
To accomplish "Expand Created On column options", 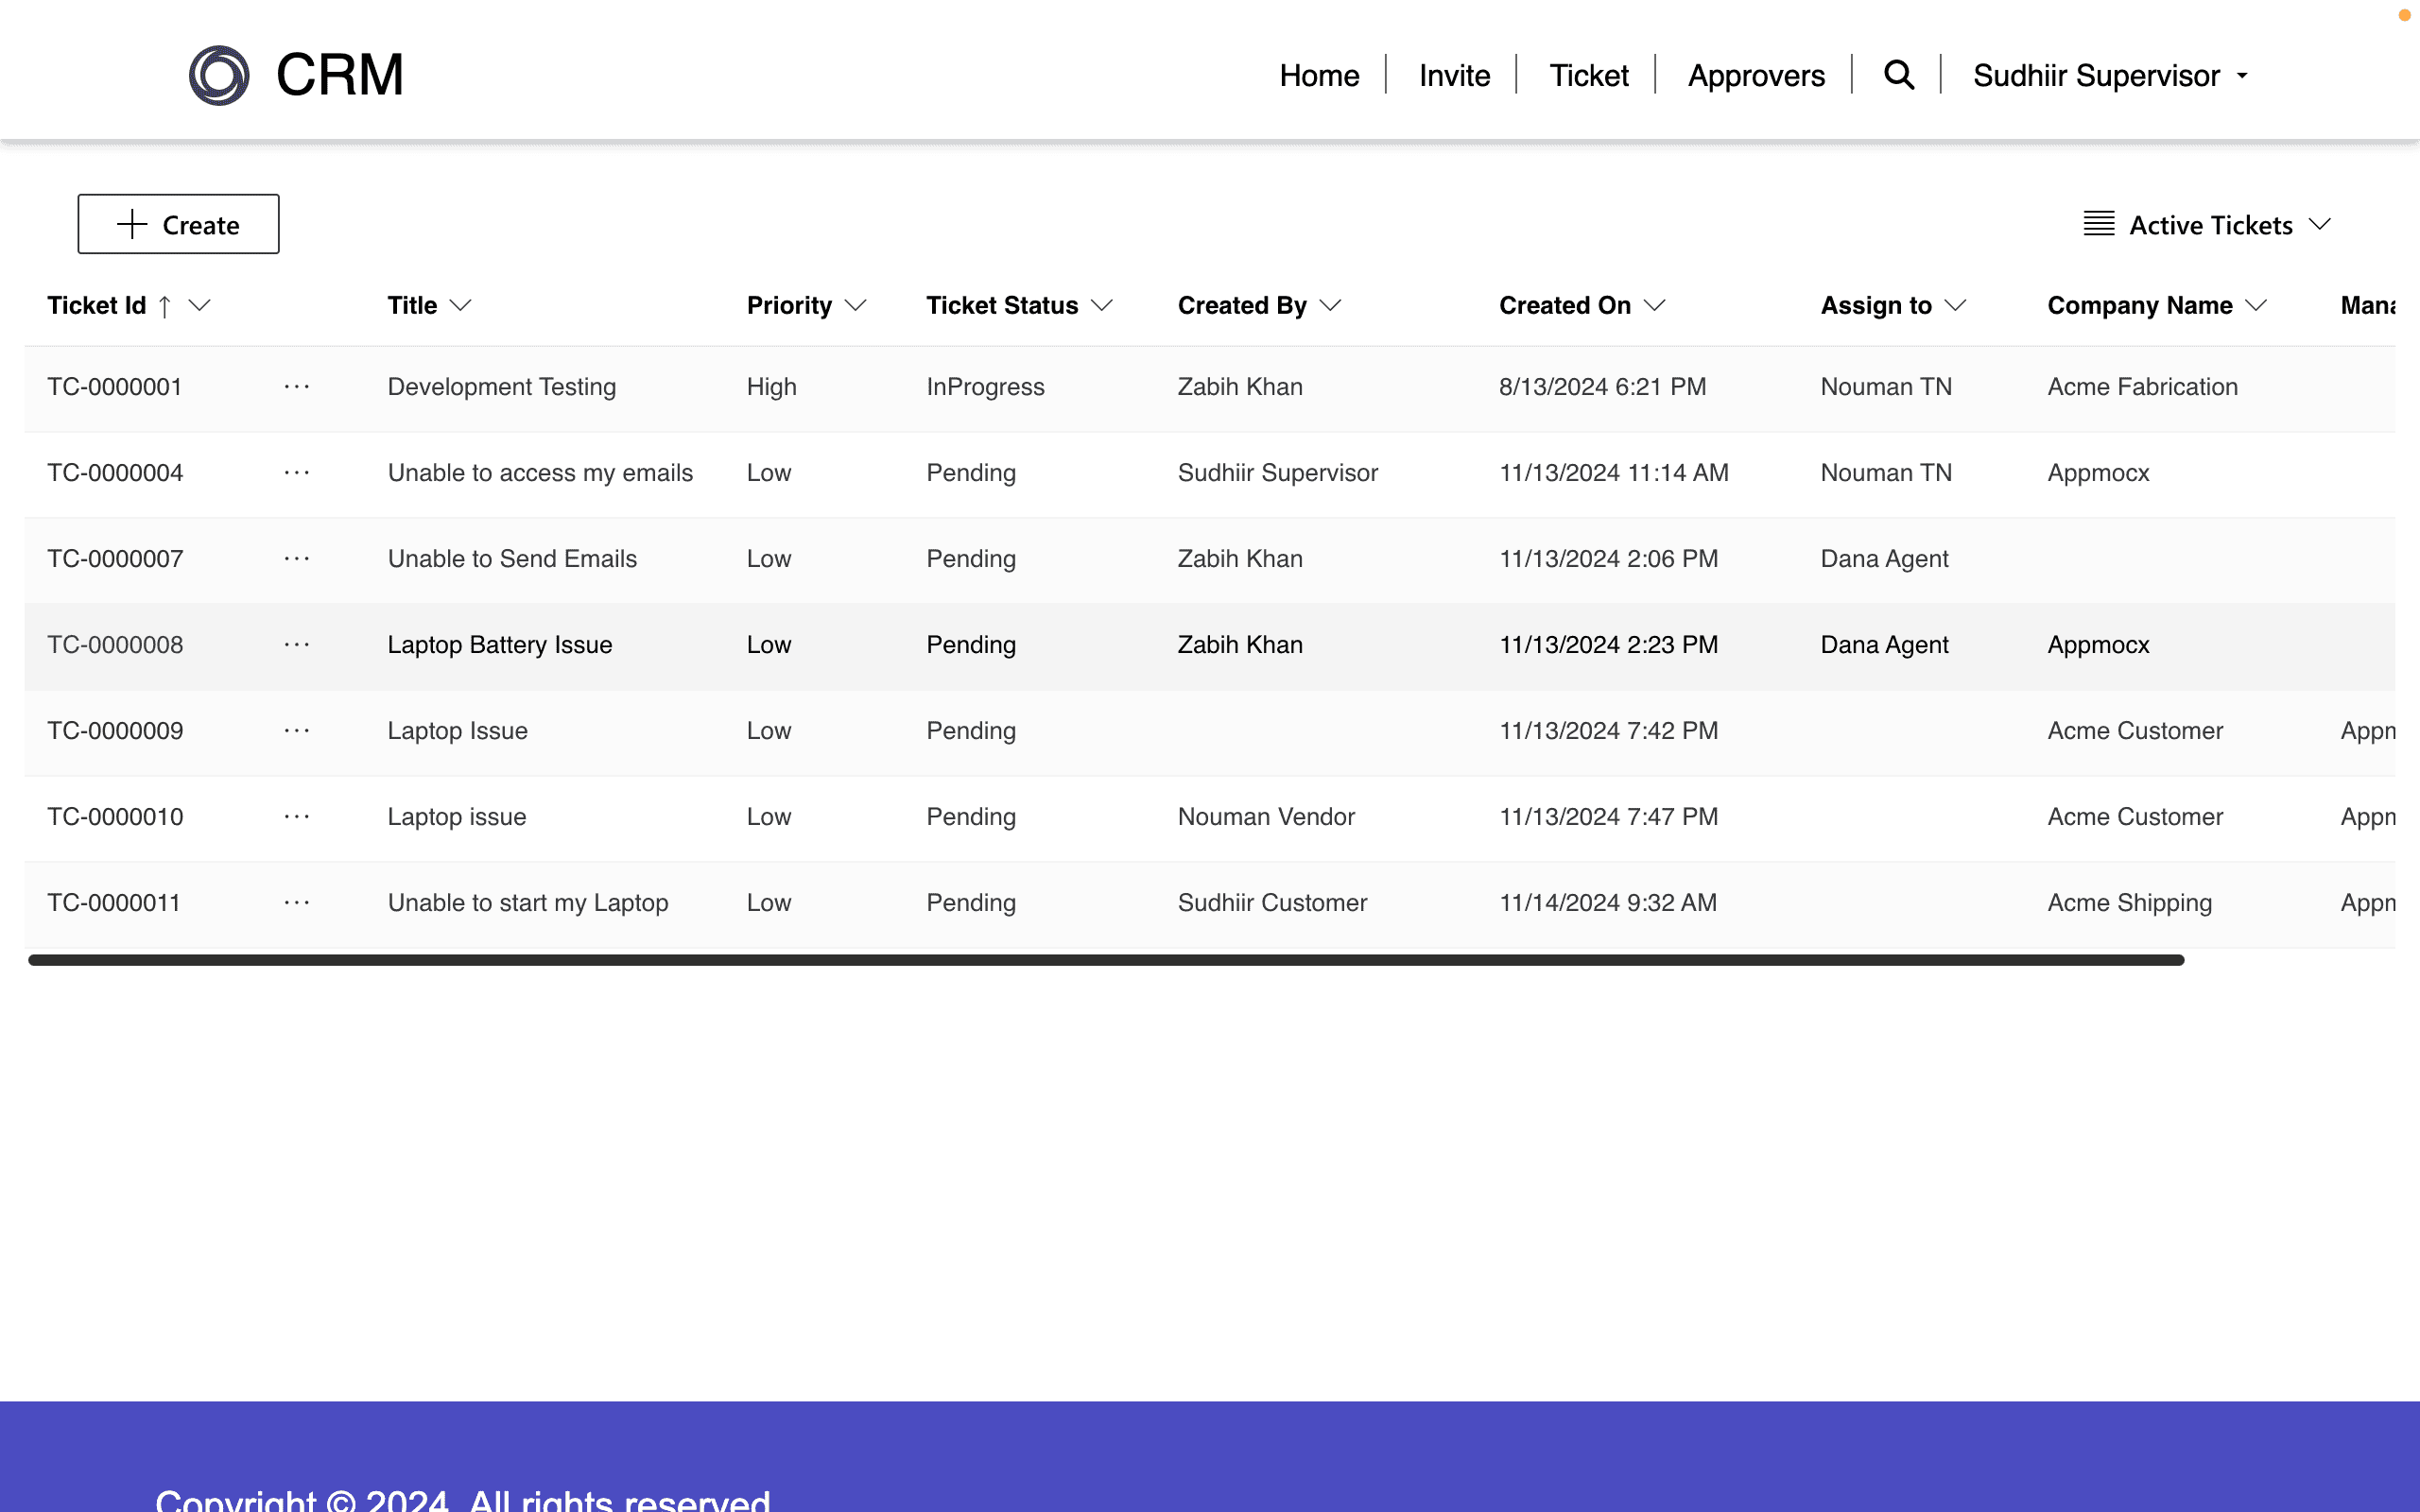I will click(x=1654, y=306).
